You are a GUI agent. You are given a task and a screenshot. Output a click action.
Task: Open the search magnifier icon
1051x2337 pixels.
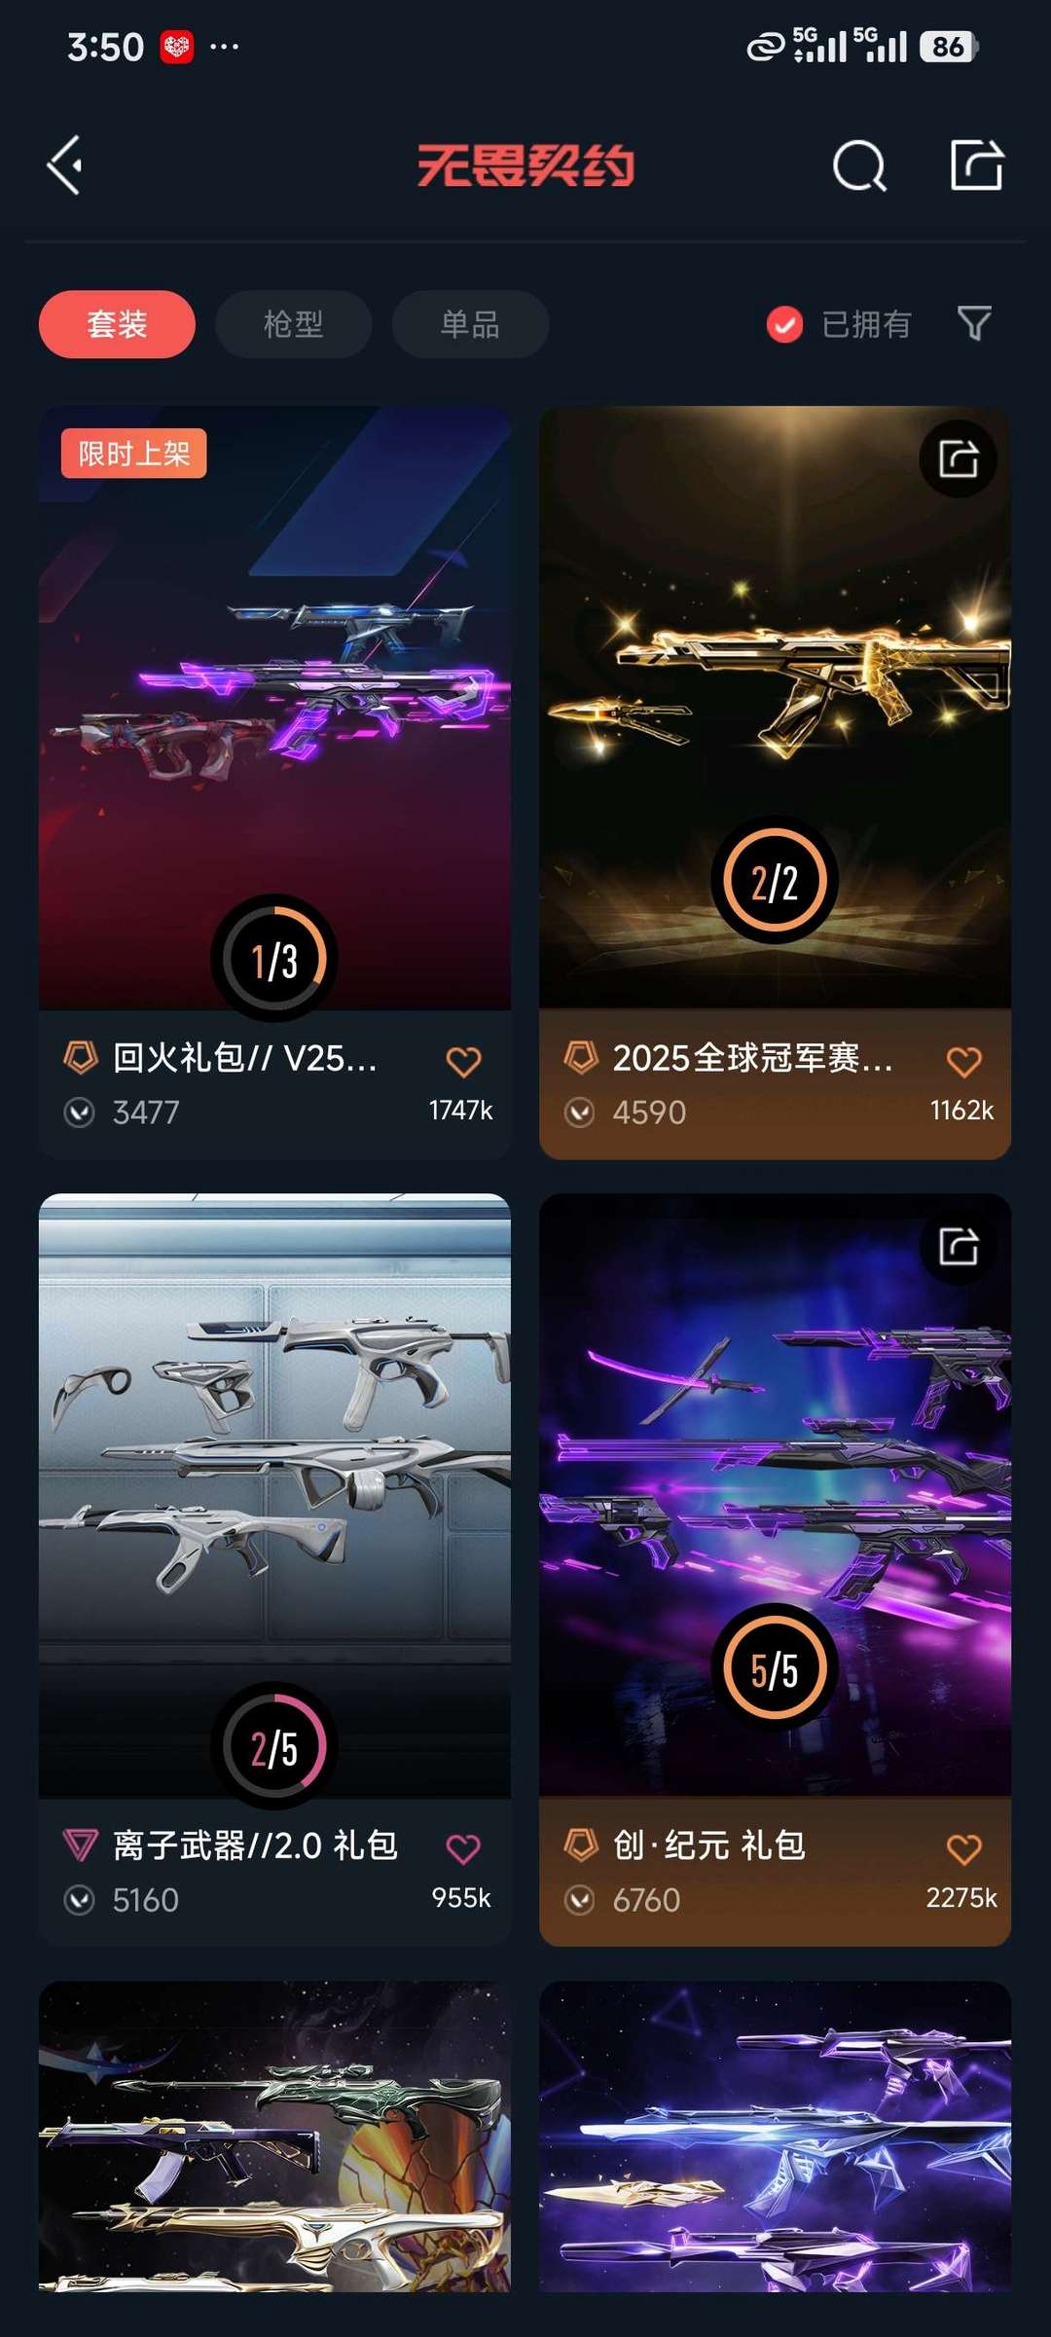point(859,165)
